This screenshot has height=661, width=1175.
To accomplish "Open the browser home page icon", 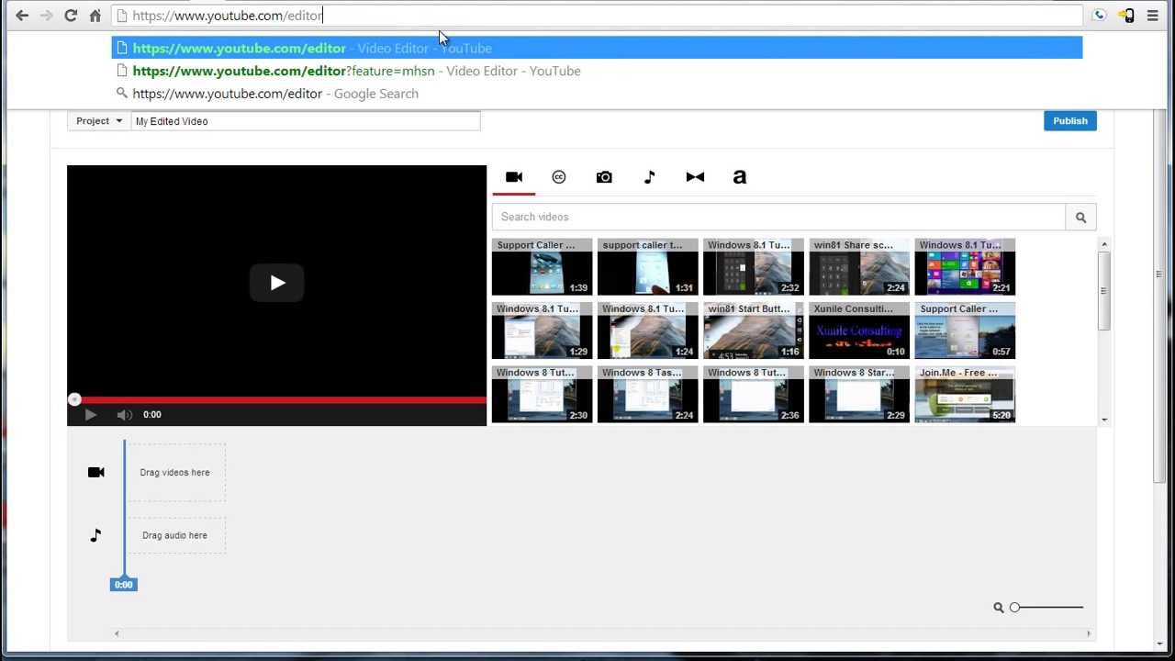I will pyautogui.click(x=95, y=16).
